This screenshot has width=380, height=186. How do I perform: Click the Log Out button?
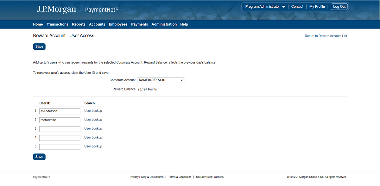[x=339, y=7]
